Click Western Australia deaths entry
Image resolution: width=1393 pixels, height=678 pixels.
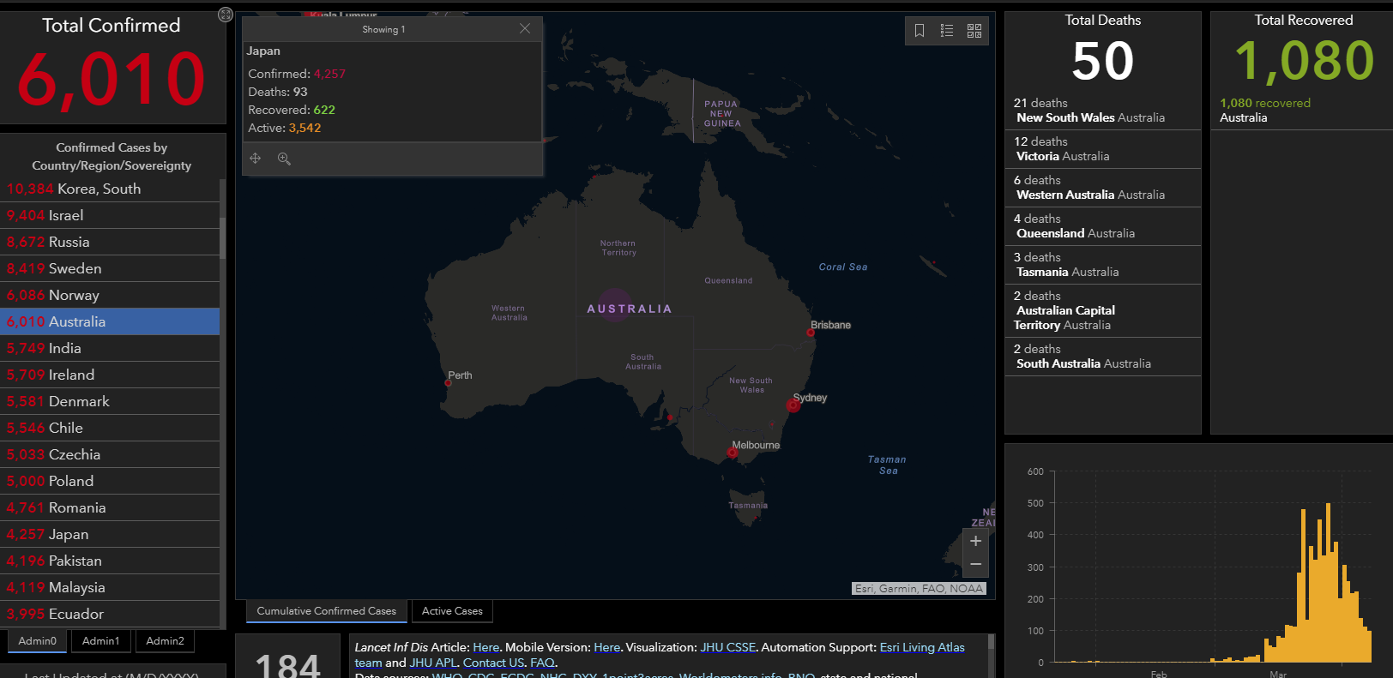click(1102, 188)
